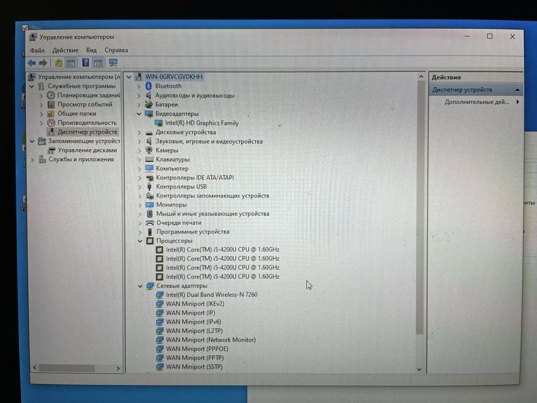Click the Дисковые устройства drive icon
Screen dimensions: 537x403
149,132
